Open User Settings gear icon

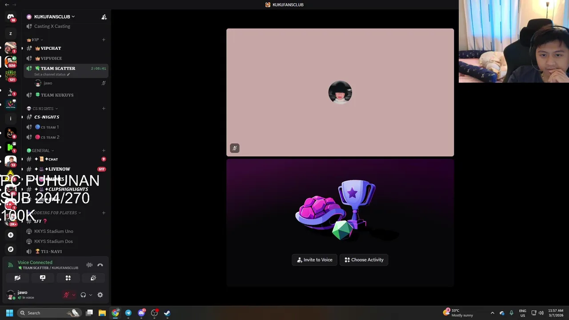point(100,295)
